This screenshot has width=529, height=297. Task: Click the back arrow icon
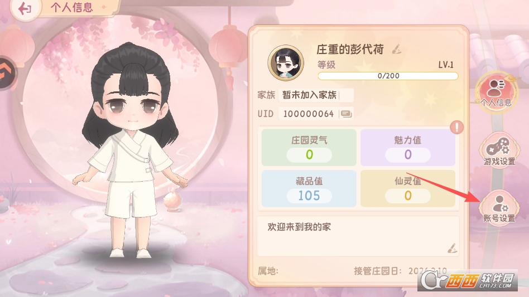click(25, 8)
